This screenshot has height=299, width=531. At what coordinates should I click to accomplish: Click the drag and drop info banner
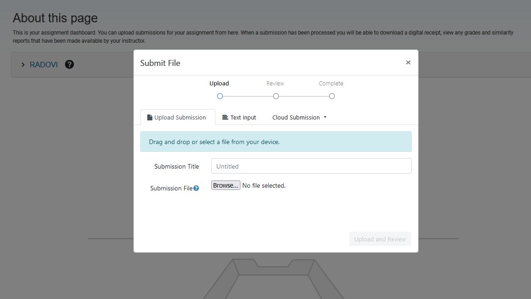point(276,142)
